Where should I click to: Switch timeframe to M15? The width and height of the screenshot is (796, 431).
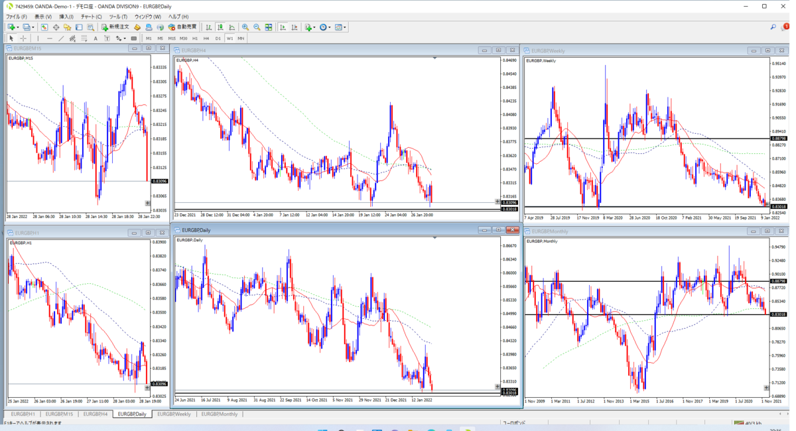pyautogui.click(x=172, y=38)
